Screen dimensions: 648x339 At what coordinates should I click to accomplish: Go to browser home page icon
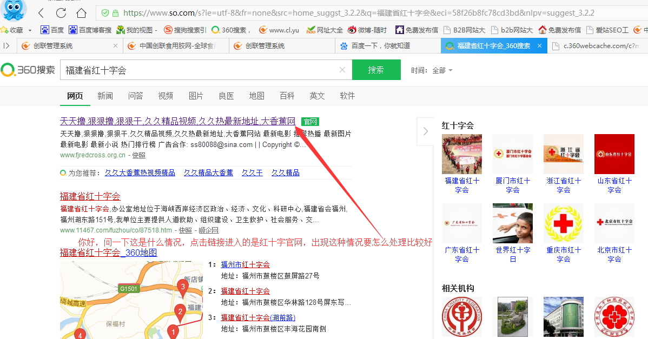(x=82, y=13)
